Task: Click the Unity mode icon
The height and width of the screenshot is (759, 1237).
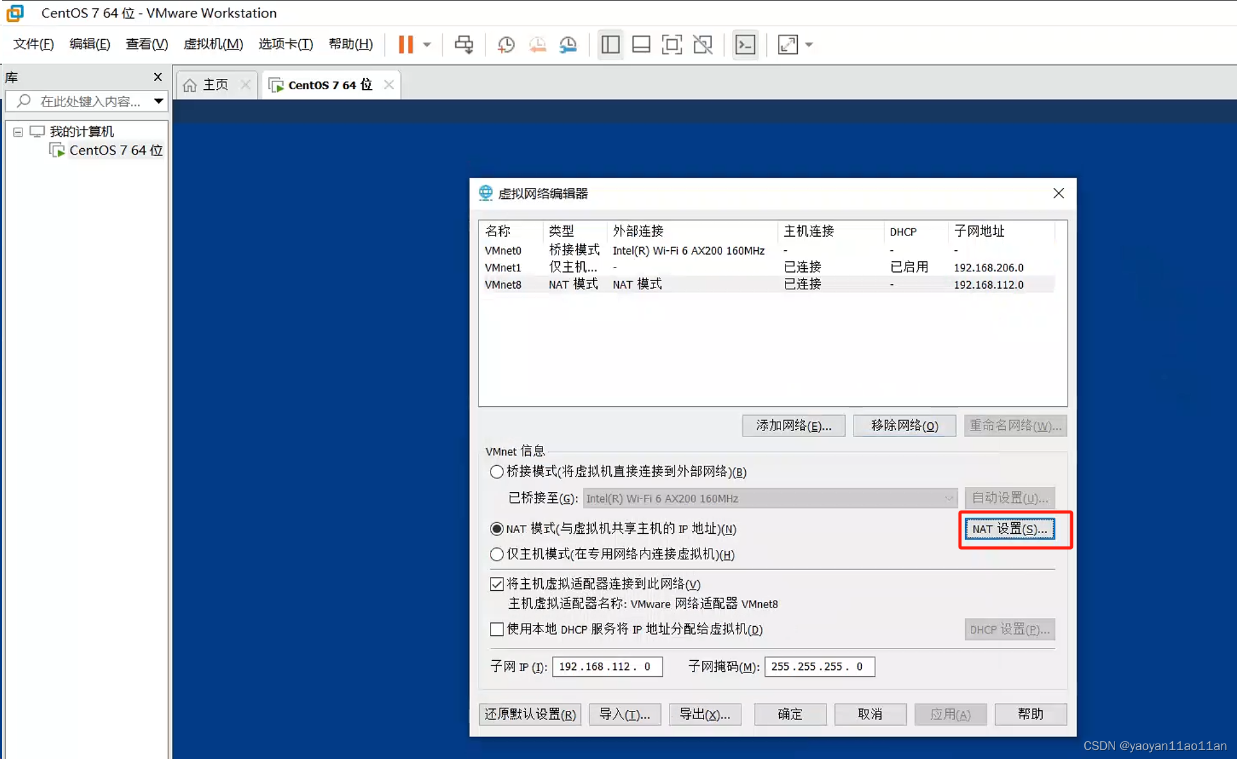Action: pyautogui.click(x=703, y=44)
